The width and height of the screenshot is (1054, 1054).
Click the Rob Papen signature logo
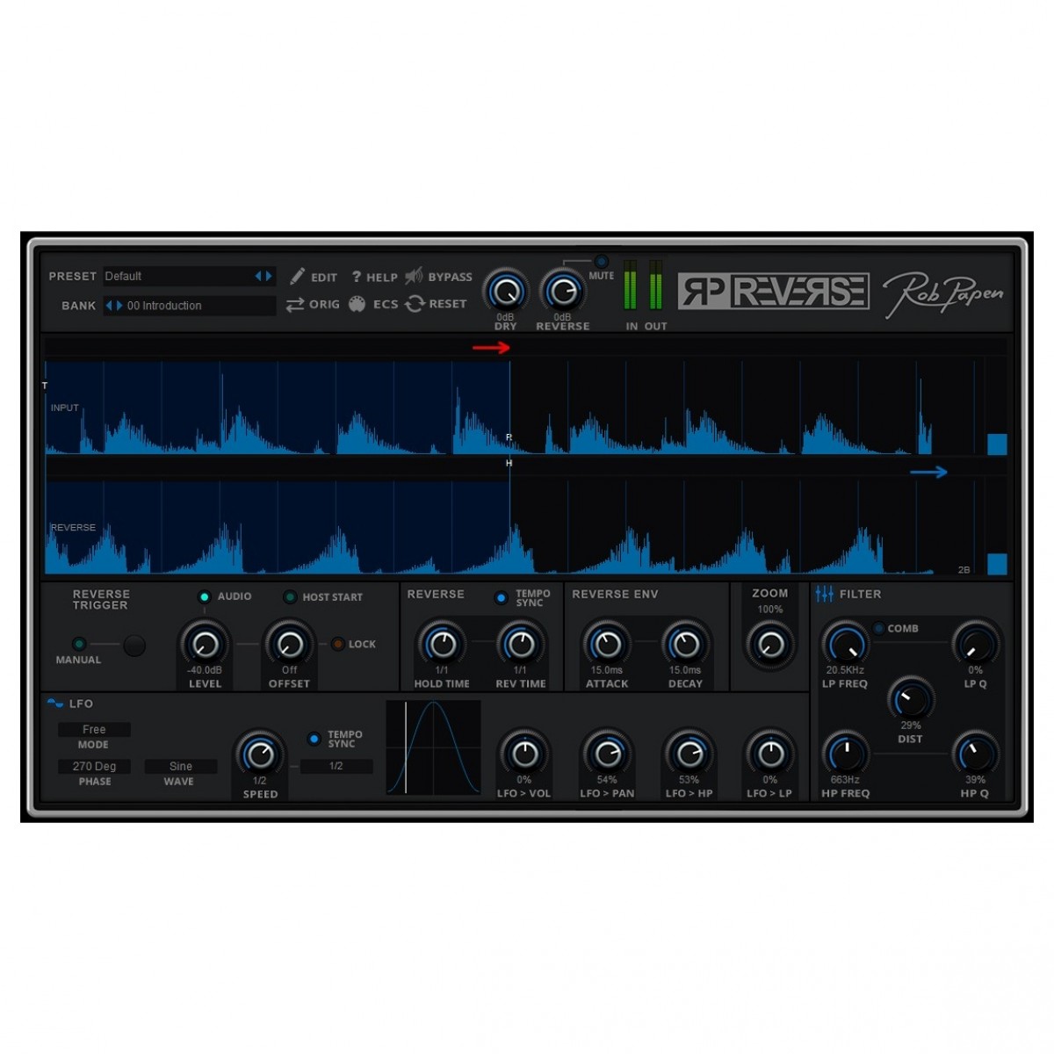coord(943,294)
